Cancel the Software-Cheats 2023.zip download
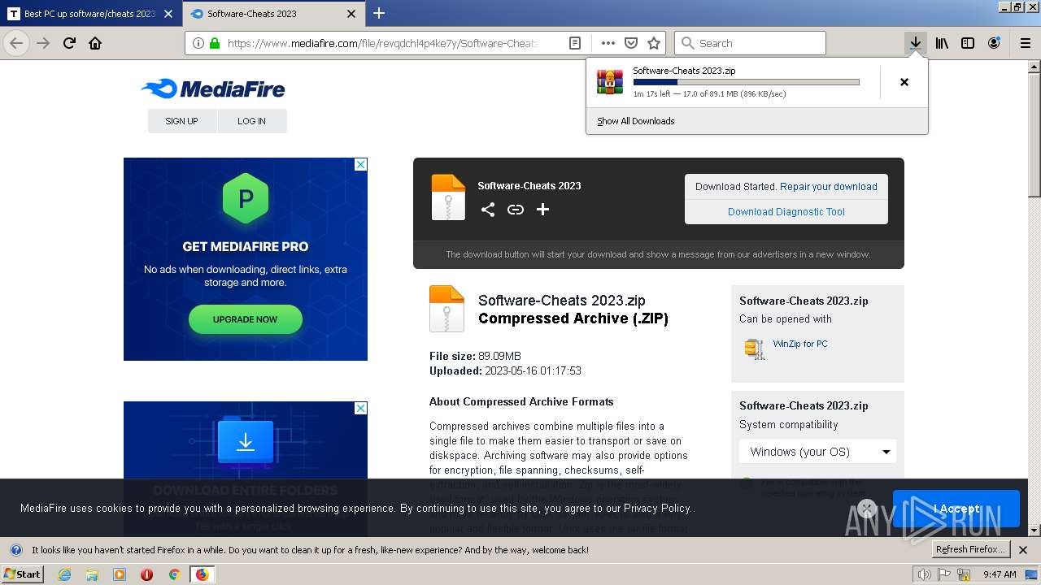Viewport: 1041px width, 585px height. pos(904,82)
